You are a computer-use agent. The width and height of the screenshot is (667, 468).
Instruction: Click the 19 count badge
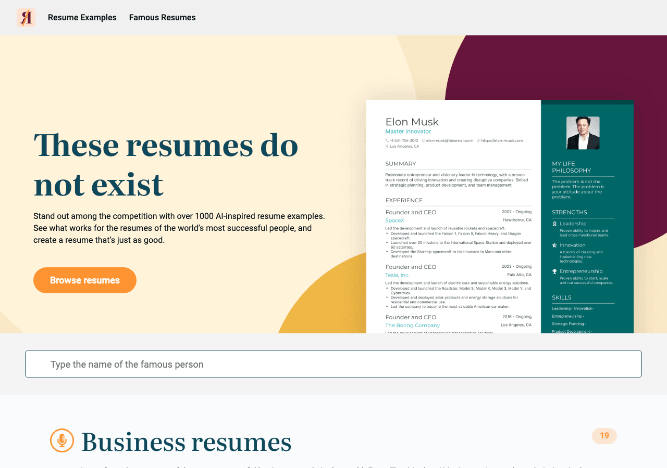[x=604, y=436]
